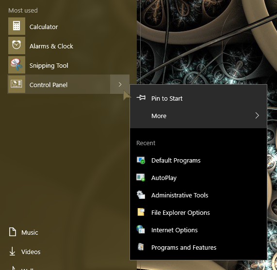Click the Videos download arrow icon
This screenshot has width=277, height=270.
coord(12,251)
